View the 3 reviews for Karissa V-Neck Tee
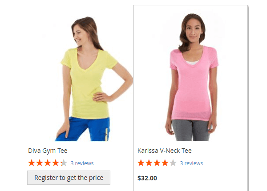Viewport: 267px width, 191px height. (x=191, y=163)
